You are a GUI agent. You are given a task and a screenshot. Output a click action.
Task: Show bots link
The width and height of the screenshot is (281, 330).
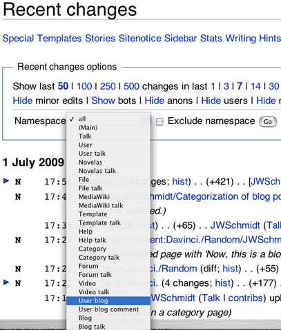(103, 101)
